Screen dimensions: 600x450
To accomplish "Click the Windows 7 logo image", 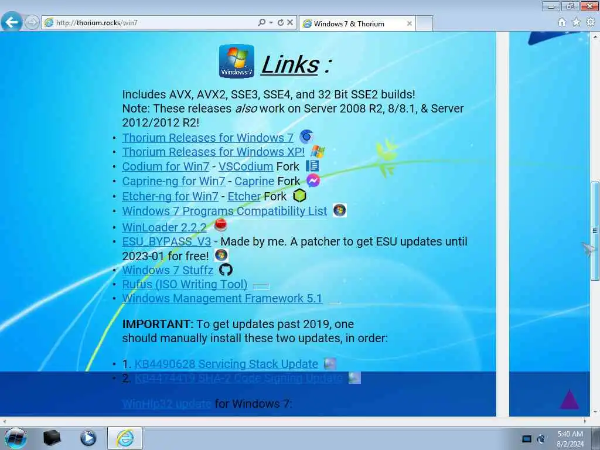I will (x=237, y=61).
